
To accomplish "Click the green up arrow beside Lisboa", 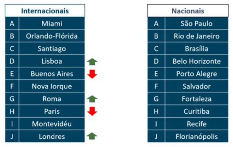I will [92, 62].
